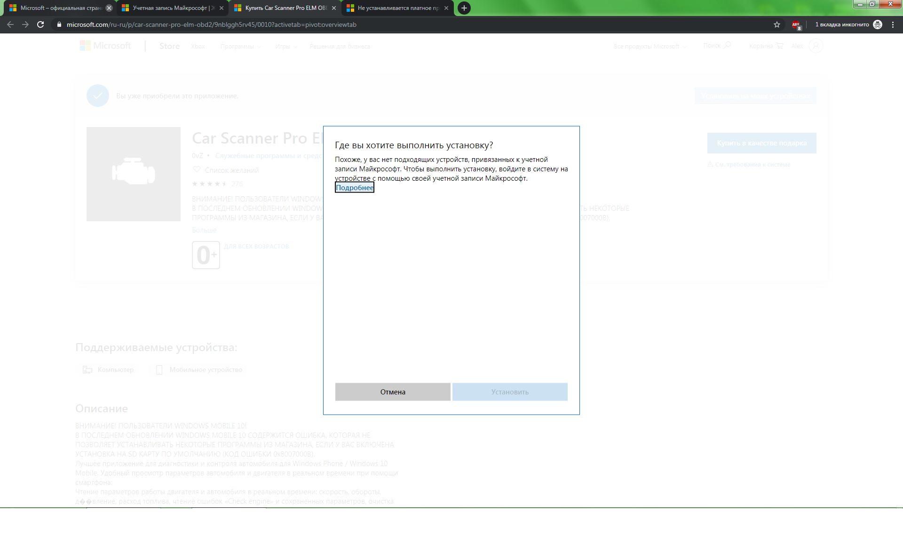
Task: Bookmark this page with the star icon
Action: tap(777, 24)
